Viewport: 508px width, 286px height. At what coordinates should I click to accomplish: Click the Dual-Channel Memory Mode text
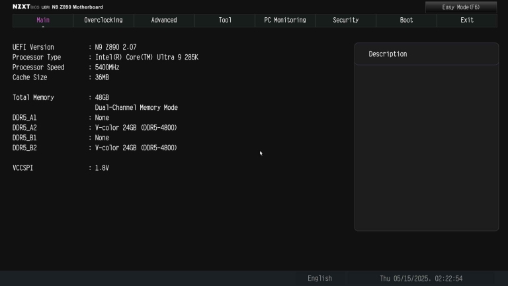coord(136,108)
